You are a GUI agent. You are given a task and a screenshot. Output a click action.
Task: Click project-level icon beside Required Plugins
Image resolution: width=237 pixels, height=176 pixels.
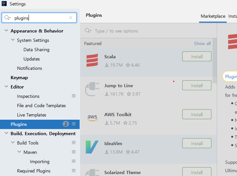click(x=74, y=171)
